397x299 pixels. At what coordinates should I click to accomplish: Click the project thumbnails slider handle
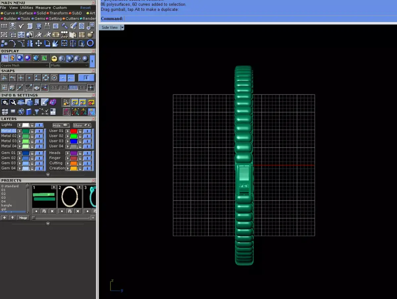tap(33, 218)
